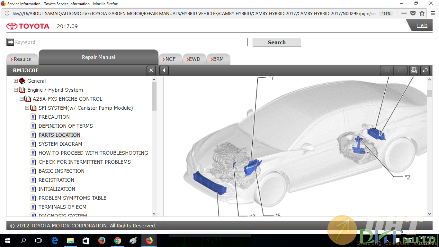Image resolution: width=439 pixels, height=247 pixels.
Task: Close the RM33C0E tree panel
Action: pyautogui.click(x=151, y=70)
